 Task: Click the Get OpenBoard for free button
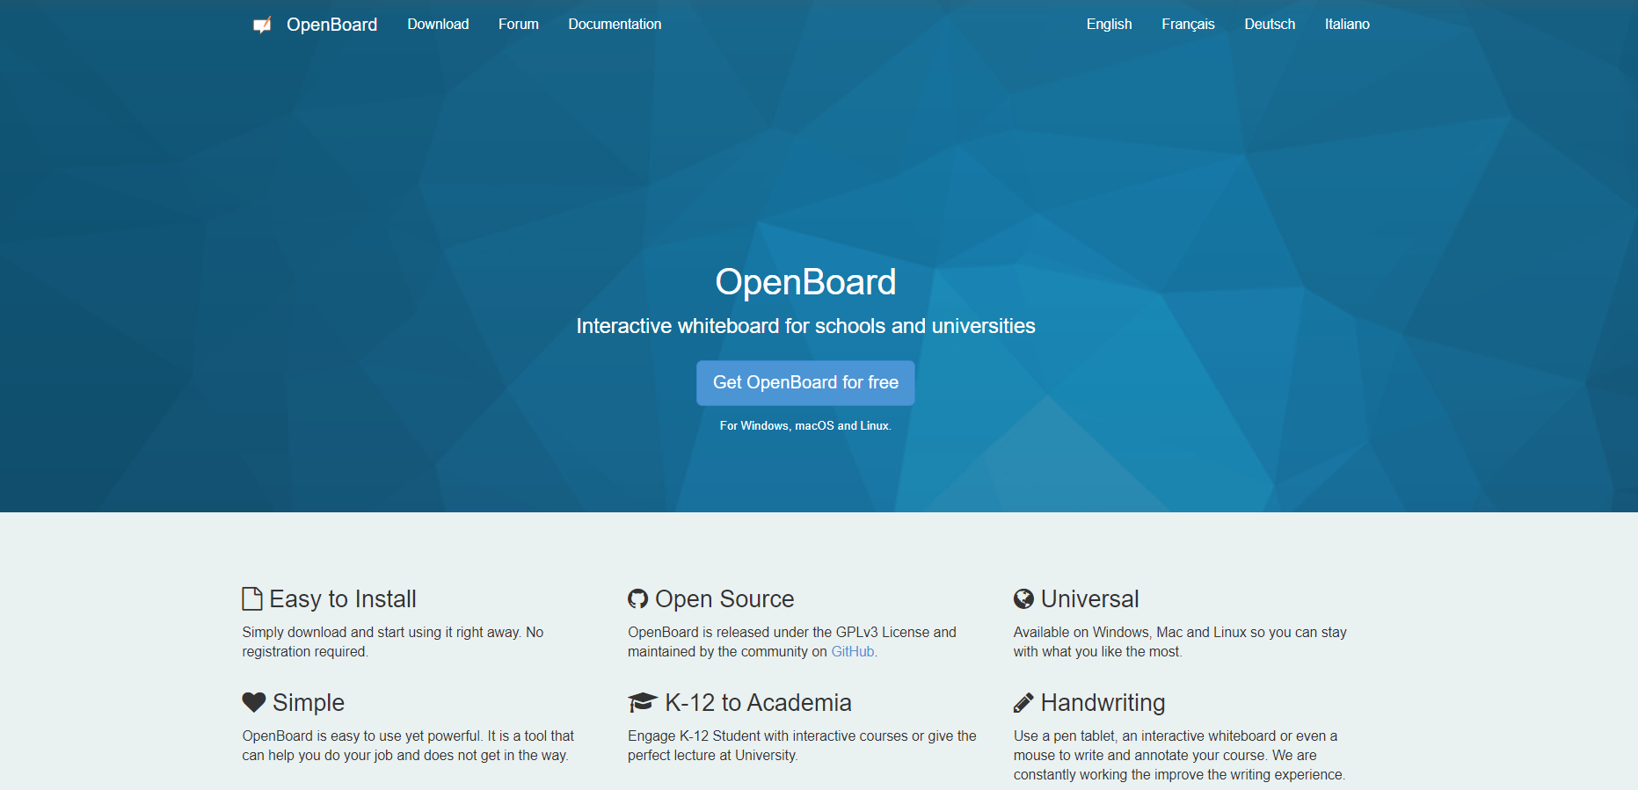click(805, 383)
